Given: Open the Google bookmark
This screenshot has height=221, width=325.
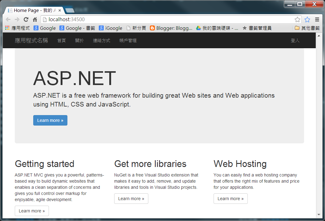Looking at the screenshot, I should (x=45, y=28).
